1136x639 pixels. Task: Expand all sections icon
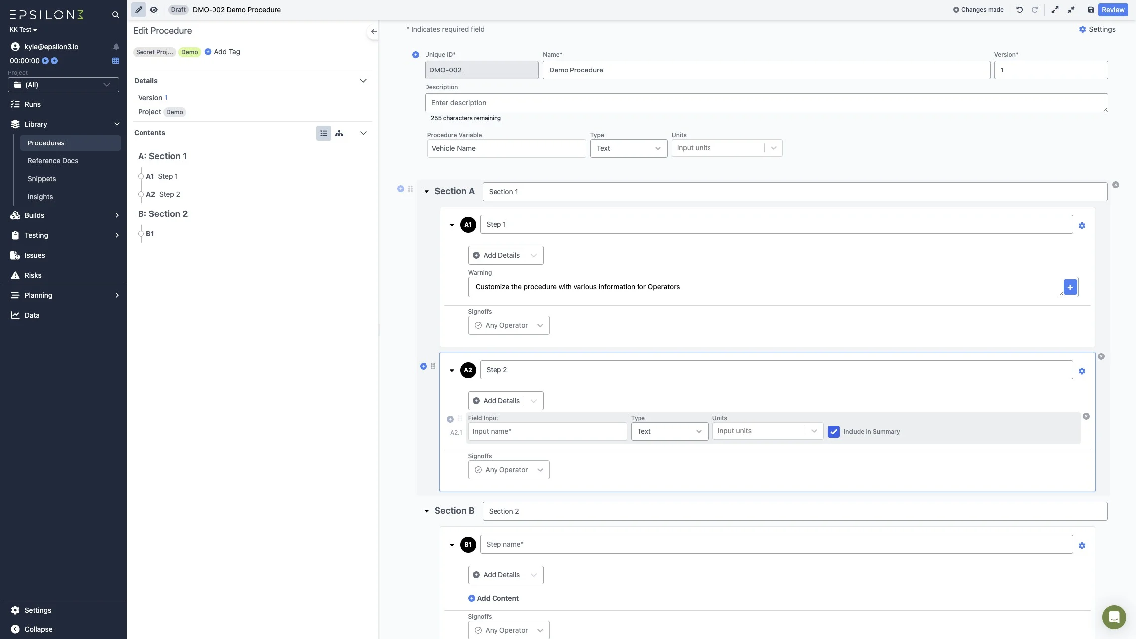(1055, 10)
